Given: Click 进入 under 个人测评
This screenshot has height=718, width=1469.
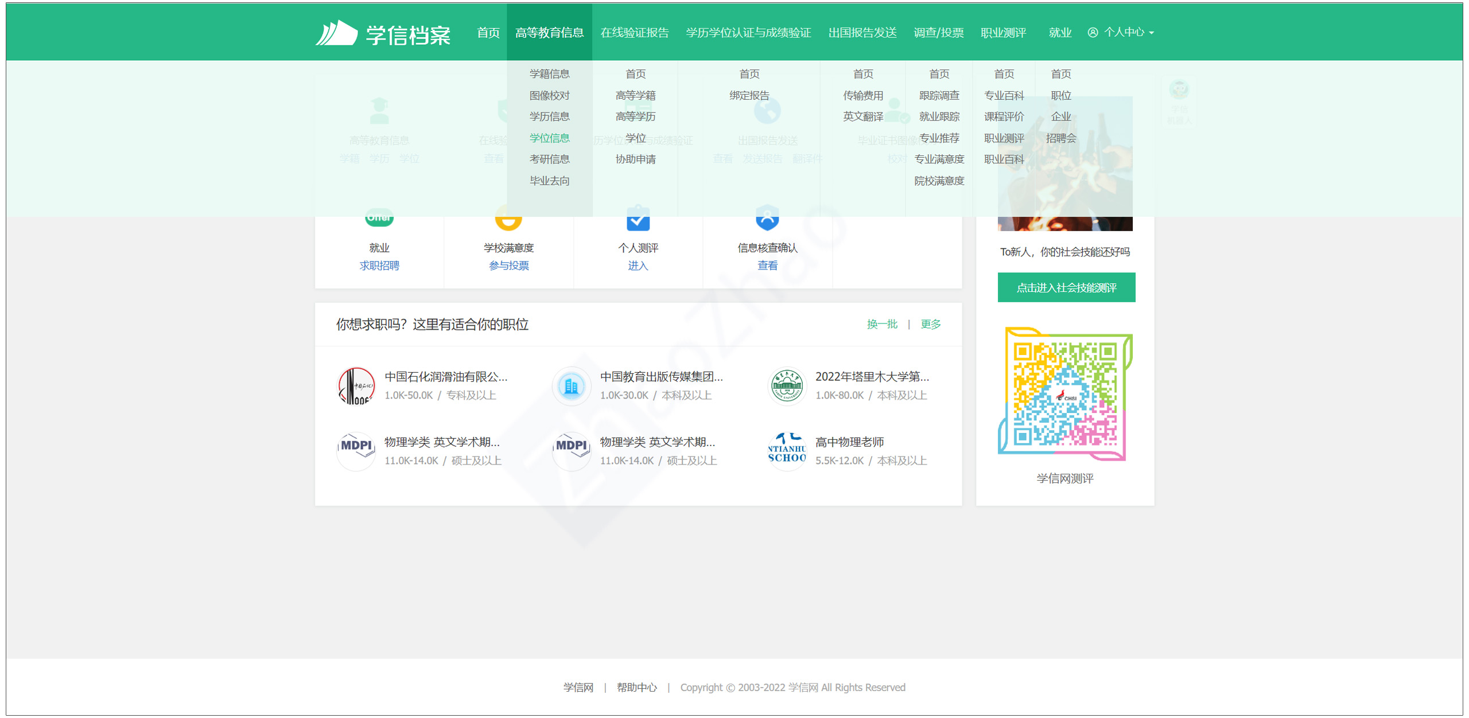Looking at the screenshot, I should (638, 266).
